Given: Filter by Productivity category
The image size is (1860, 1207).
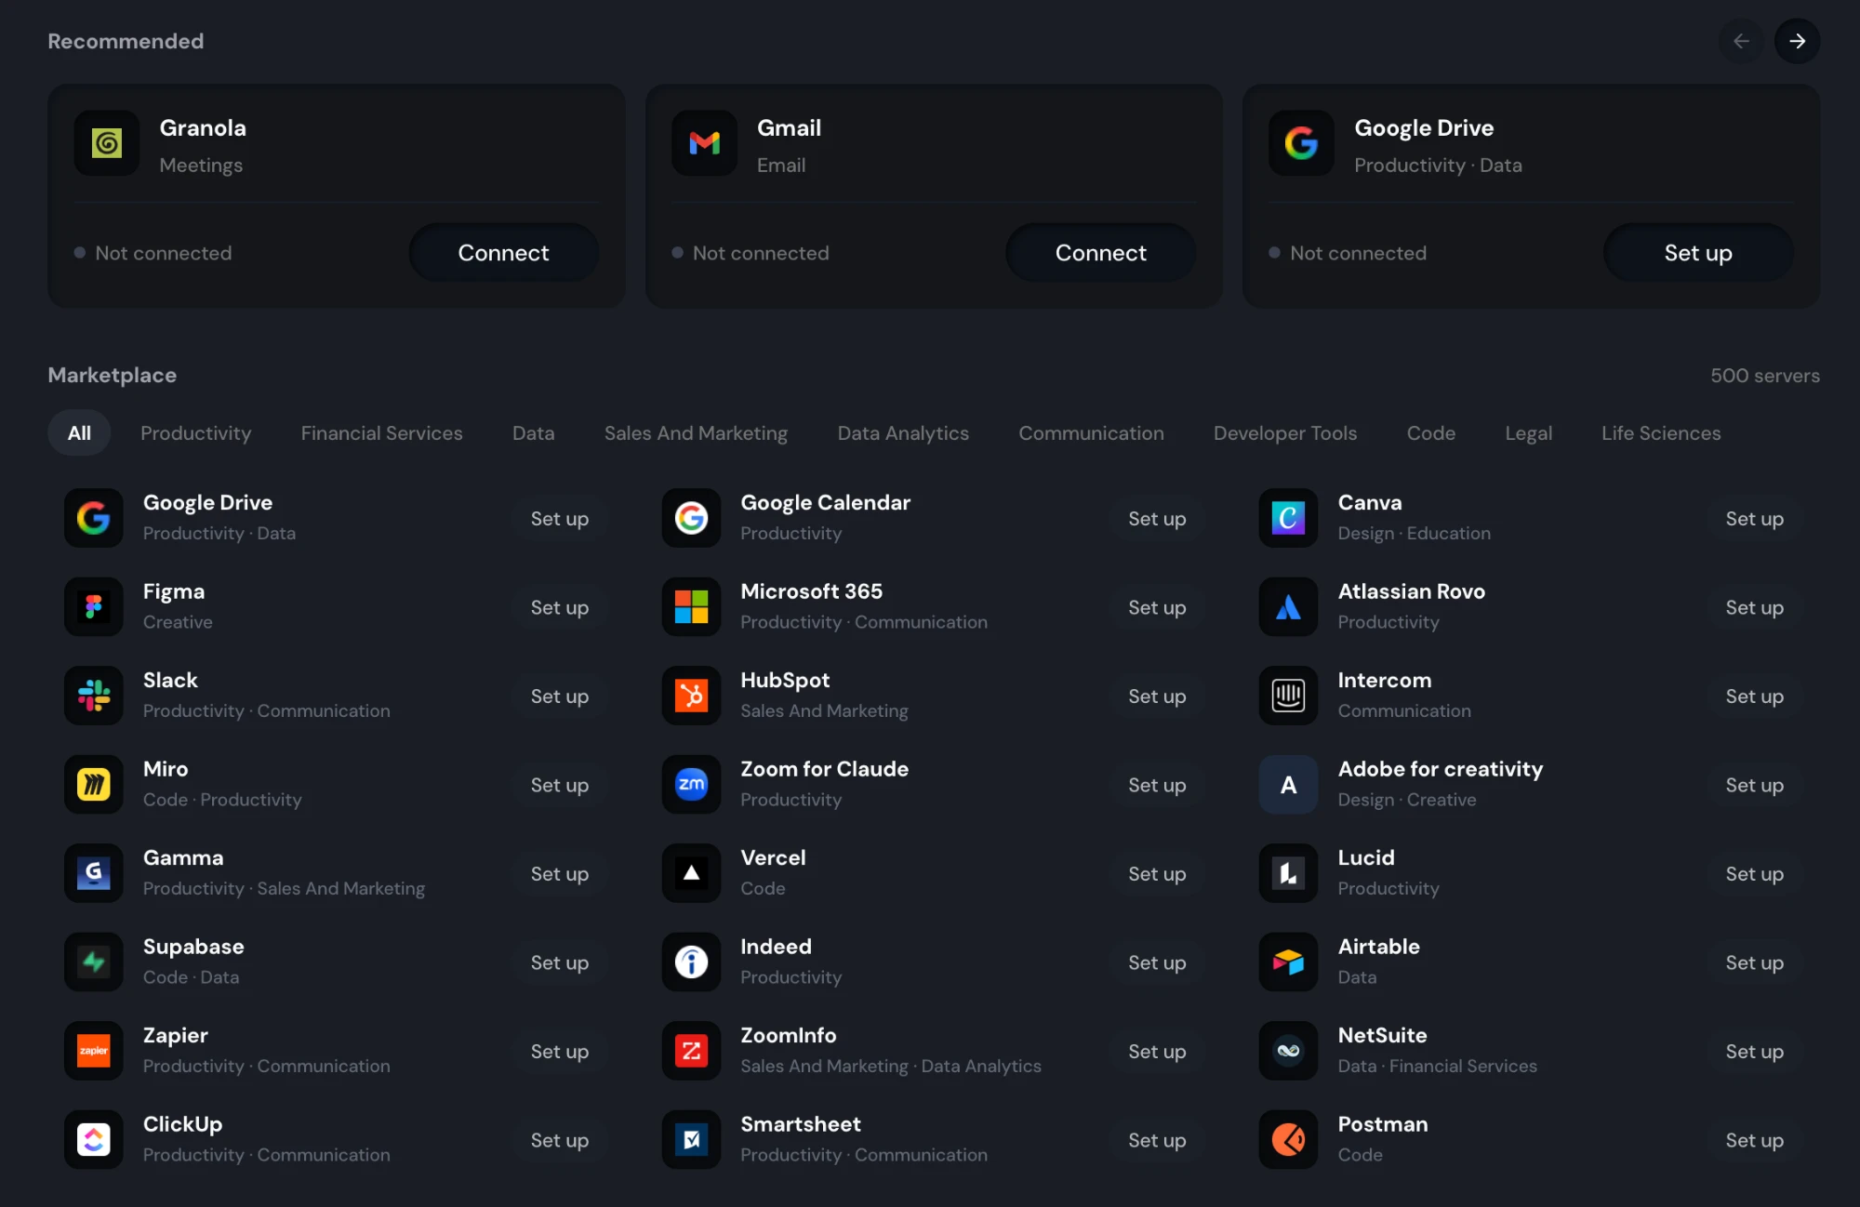Looking at the screenshot, I should [195, 433].
